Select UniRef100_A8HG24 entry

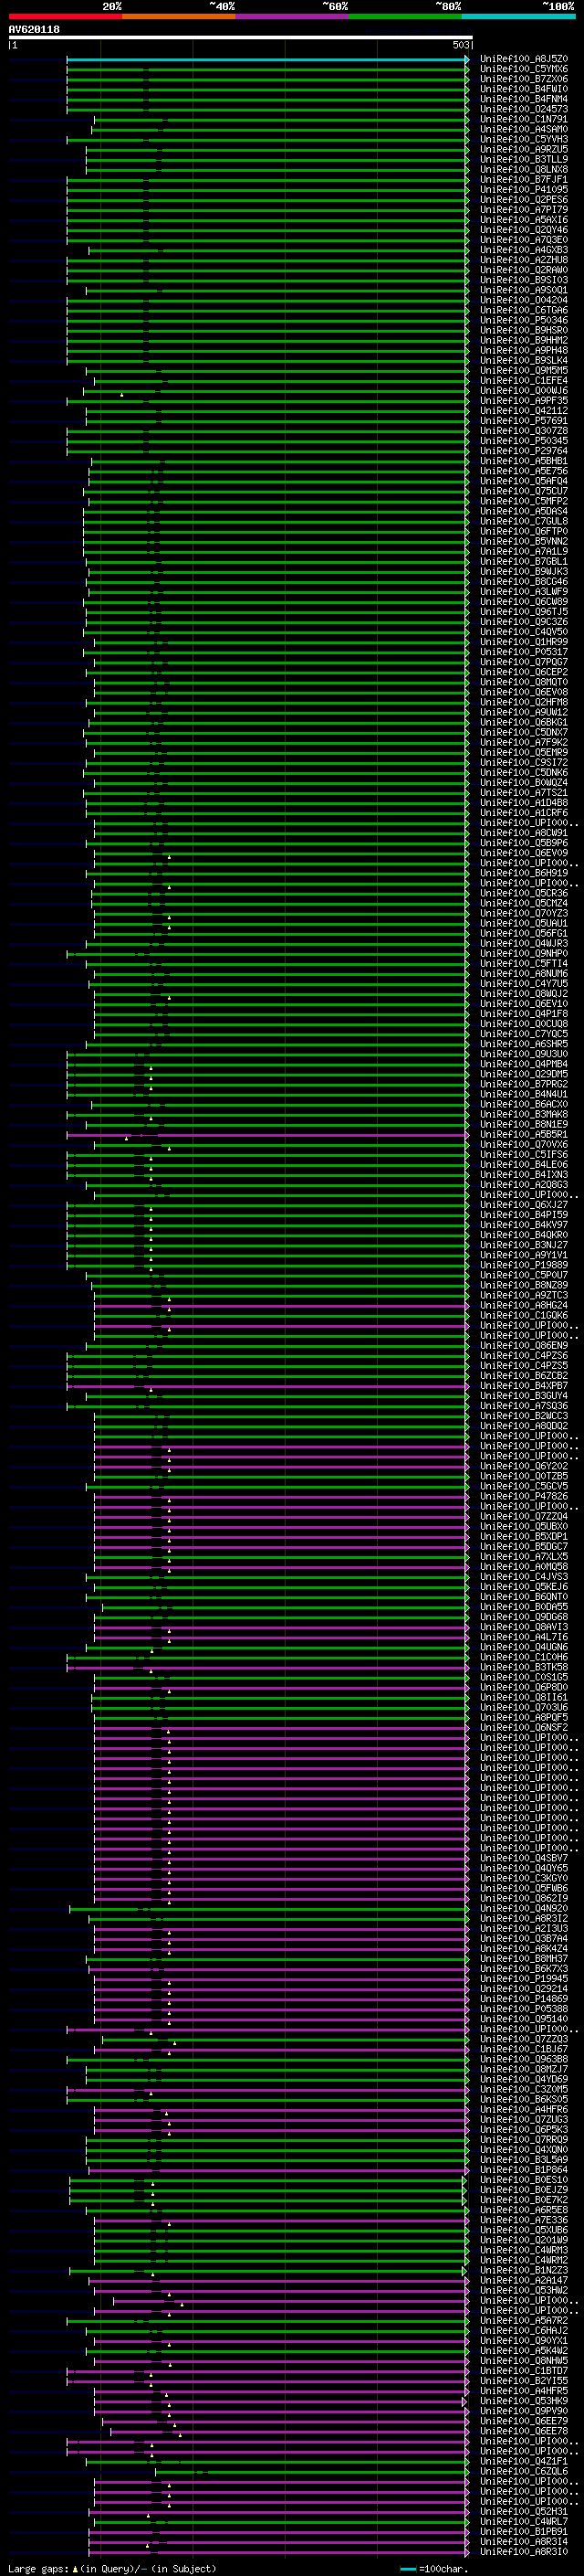click(523, 1306)
